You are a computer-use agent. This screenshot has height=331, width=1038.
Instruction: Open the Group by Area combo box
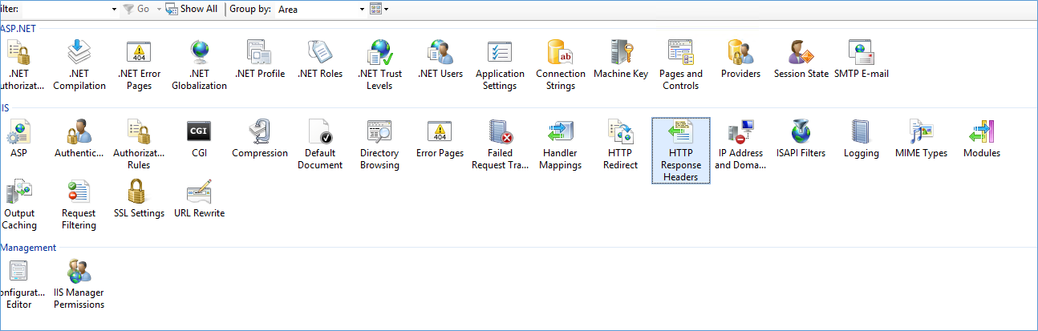click(320, 9)
